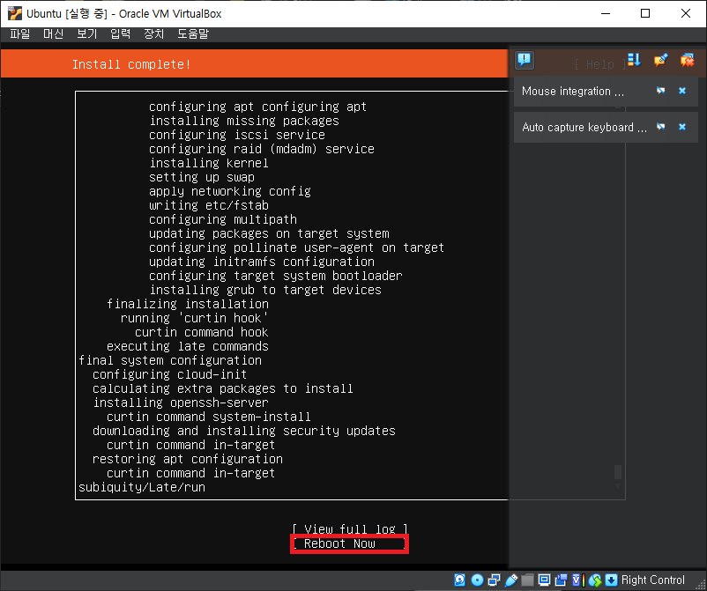The height and width of the screenshot is (591, 707).
Task: Click the Mouse integration notification text
Action: [573, 91]
